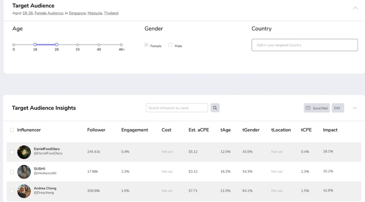Click the Send Mail envelope button

point(316,108)
